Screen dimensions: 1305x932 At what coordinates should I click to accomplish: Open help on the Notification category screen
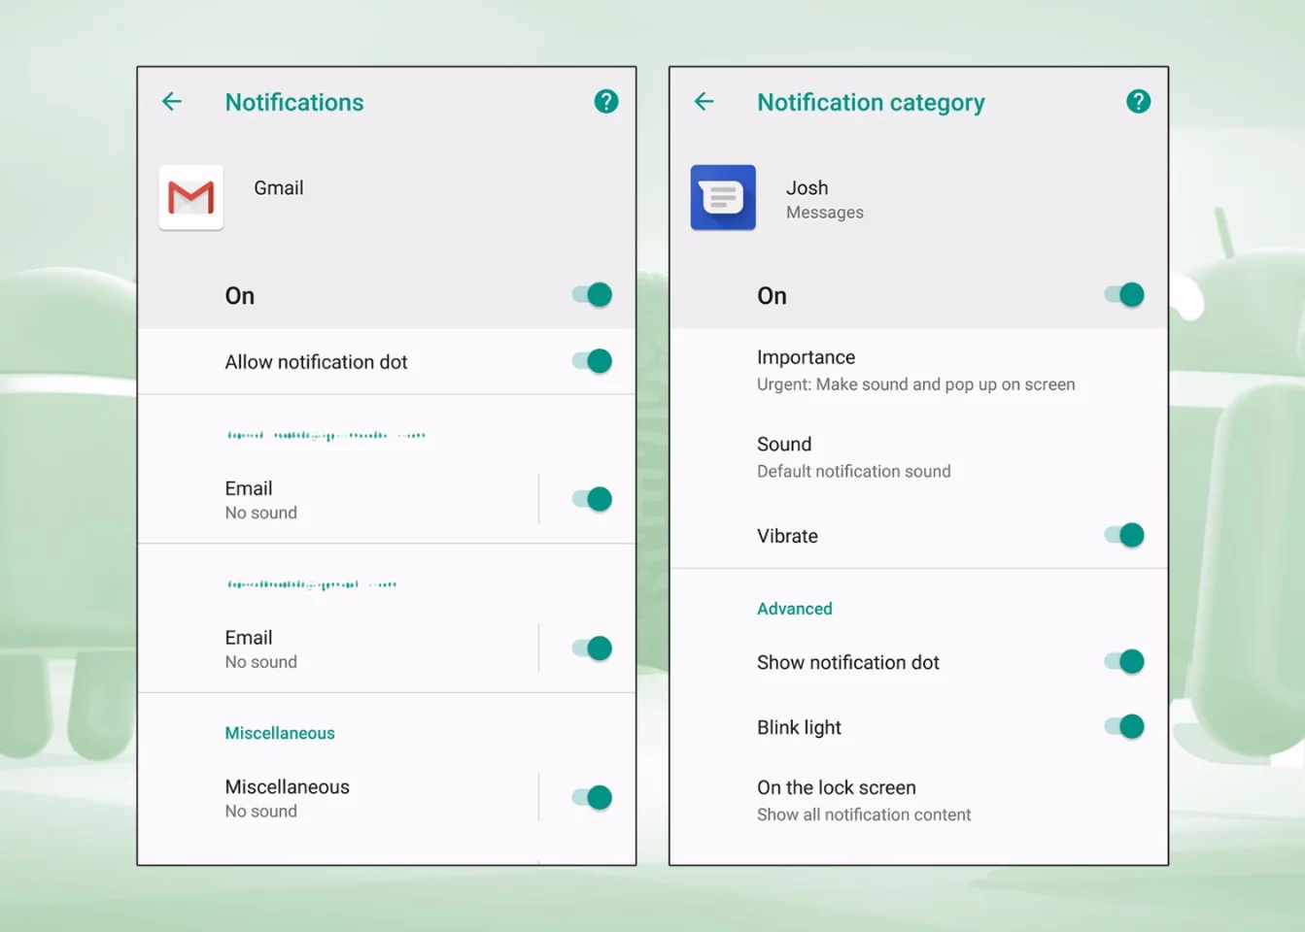point(1138,100)
